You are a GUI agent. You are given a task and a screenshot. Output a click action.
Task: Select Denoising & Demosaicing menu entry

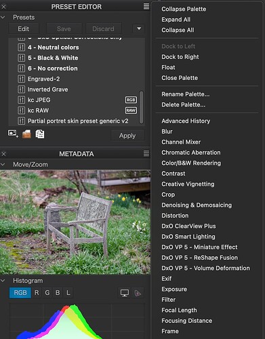(197, 205)
